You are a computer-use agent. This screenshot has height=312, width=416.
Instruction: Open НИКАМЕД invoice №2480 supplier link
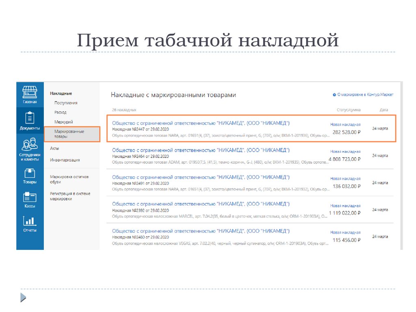coord(201,231)
